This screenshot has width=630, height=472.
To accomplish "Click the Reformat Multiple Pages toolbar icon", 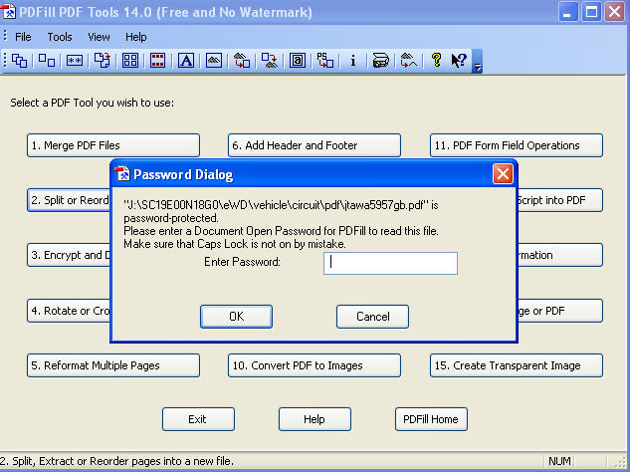I will click(130, 61).
